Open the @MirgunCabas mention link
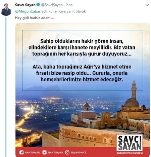 [x=28, y=11]
